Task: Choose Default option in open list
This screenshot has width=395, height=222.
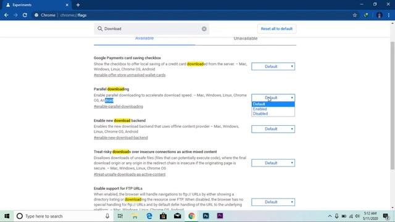Action: pos(273,104)
